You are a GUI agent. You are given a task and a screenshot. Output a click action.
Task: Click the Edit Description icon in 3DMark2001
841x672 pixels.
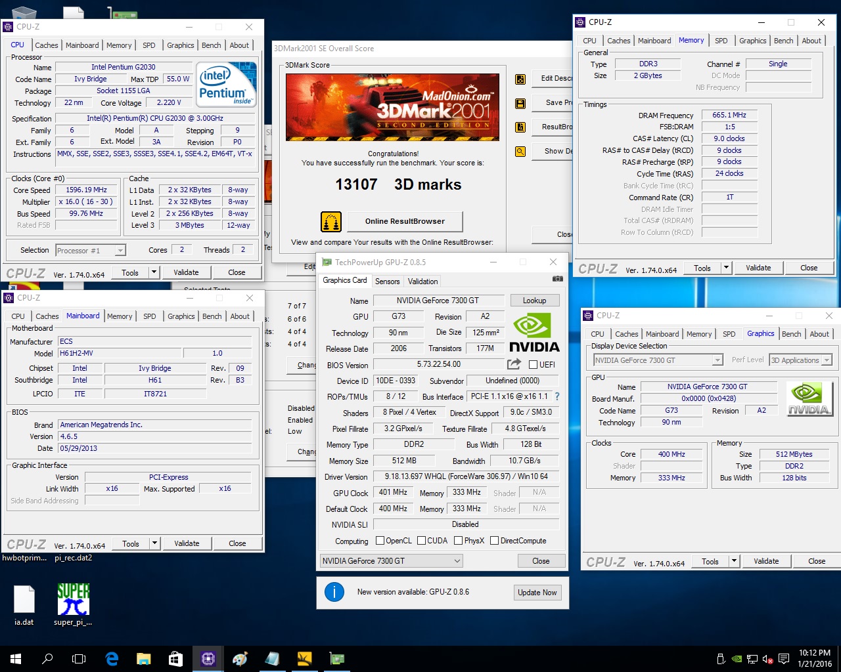pyautogui.click(x=520, y=79)
